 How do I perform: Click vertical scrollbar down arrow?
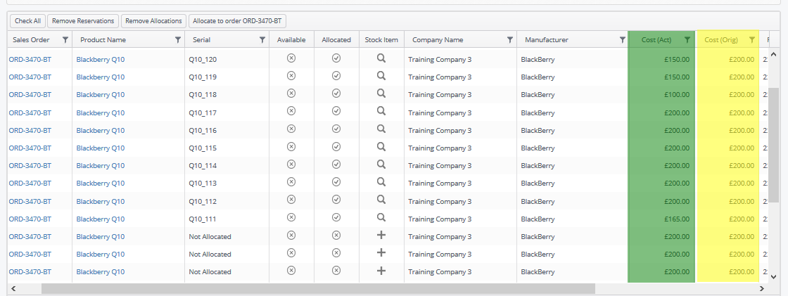(773, 276)
